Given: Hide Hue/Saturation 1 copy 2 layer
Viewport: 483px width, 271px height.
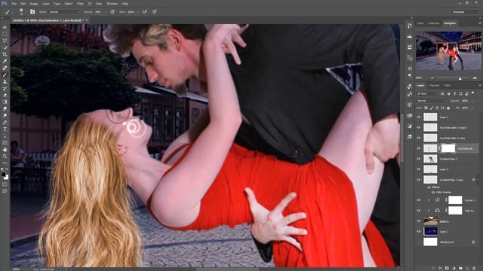Looking at the screenshot, I should pyautogui.click(x=419, y=127).
